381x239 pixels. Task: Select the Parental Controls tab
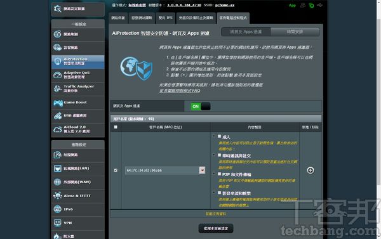(x=233, y=18)
